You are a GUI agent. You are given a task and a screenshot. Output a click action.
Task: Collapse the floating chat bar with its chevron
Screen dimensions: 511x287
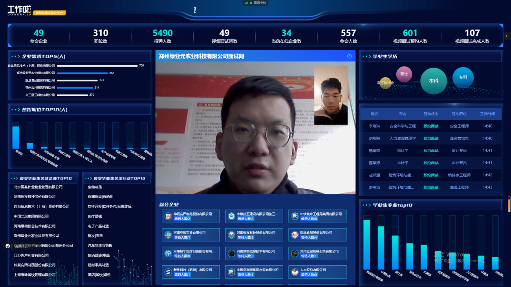(37, 246)
